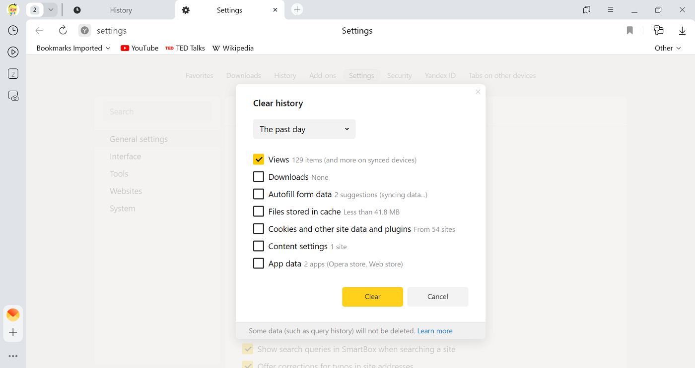The width and height of the screenshot is (695, 368).
Task: Reload the page with refresh icon
Action: coord(63,31)
